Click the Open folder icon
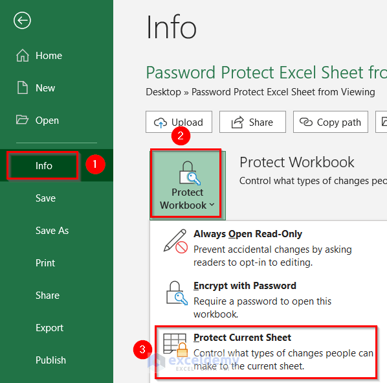Screen dimensions: 387x383 click(22, 120)
